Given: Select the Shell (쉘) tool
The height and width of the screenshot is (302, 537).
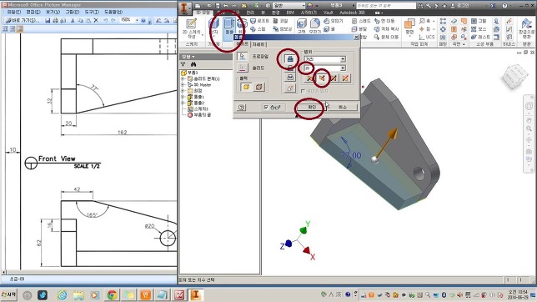Looking at the screenshot, I should (329, 29).
